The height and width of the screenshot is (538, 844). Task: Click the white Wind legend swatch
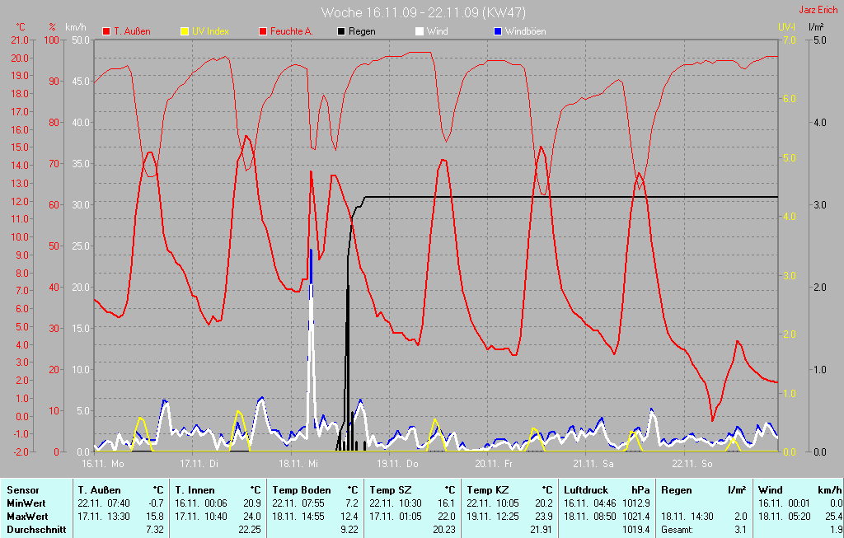point(420,31)
